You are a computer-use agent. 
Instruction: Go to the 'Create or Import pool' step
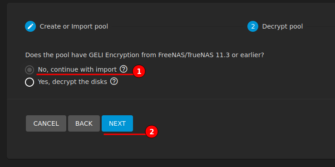point(74,26)
